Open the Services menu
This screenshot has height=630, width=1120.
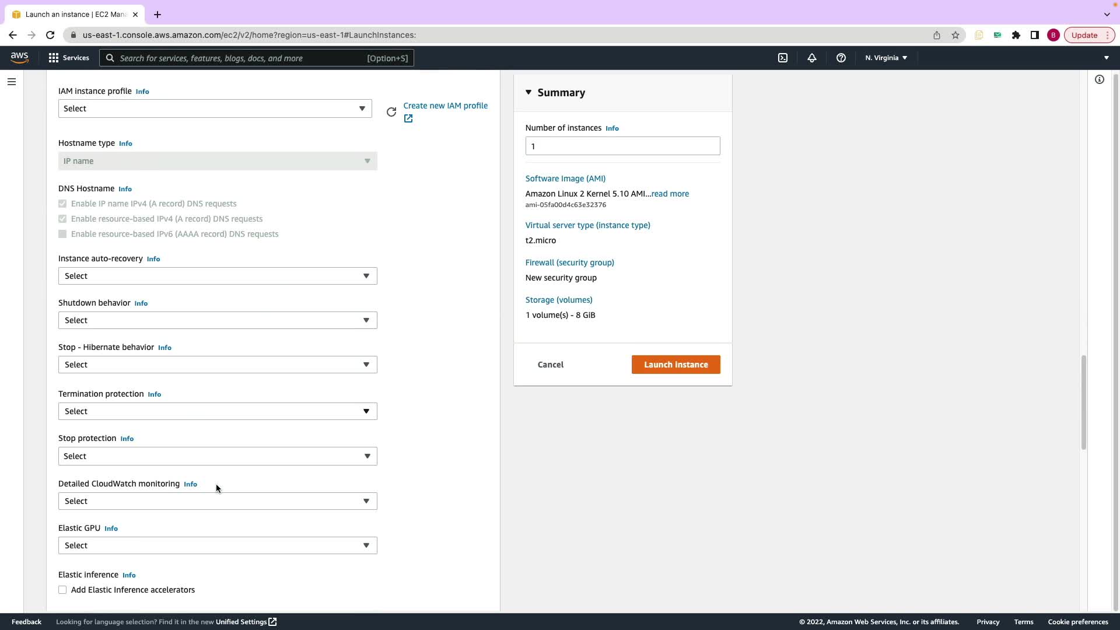click(69, 58)
